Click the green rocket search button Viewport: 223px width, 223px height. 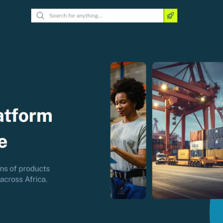click(x=170, y=16)
